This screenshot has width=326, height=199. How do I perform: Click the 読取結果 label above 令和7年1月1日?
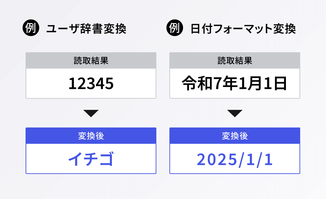pyautogui.click(x=235, y=60)
